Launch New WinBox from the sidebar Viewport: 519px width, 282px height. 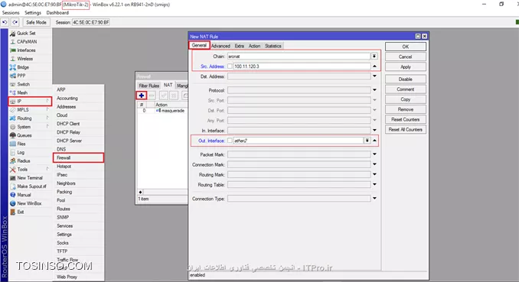tap(29, 203)
